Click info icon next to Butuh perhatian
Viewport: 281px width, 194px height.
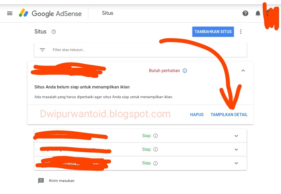[x=185, y=71]
